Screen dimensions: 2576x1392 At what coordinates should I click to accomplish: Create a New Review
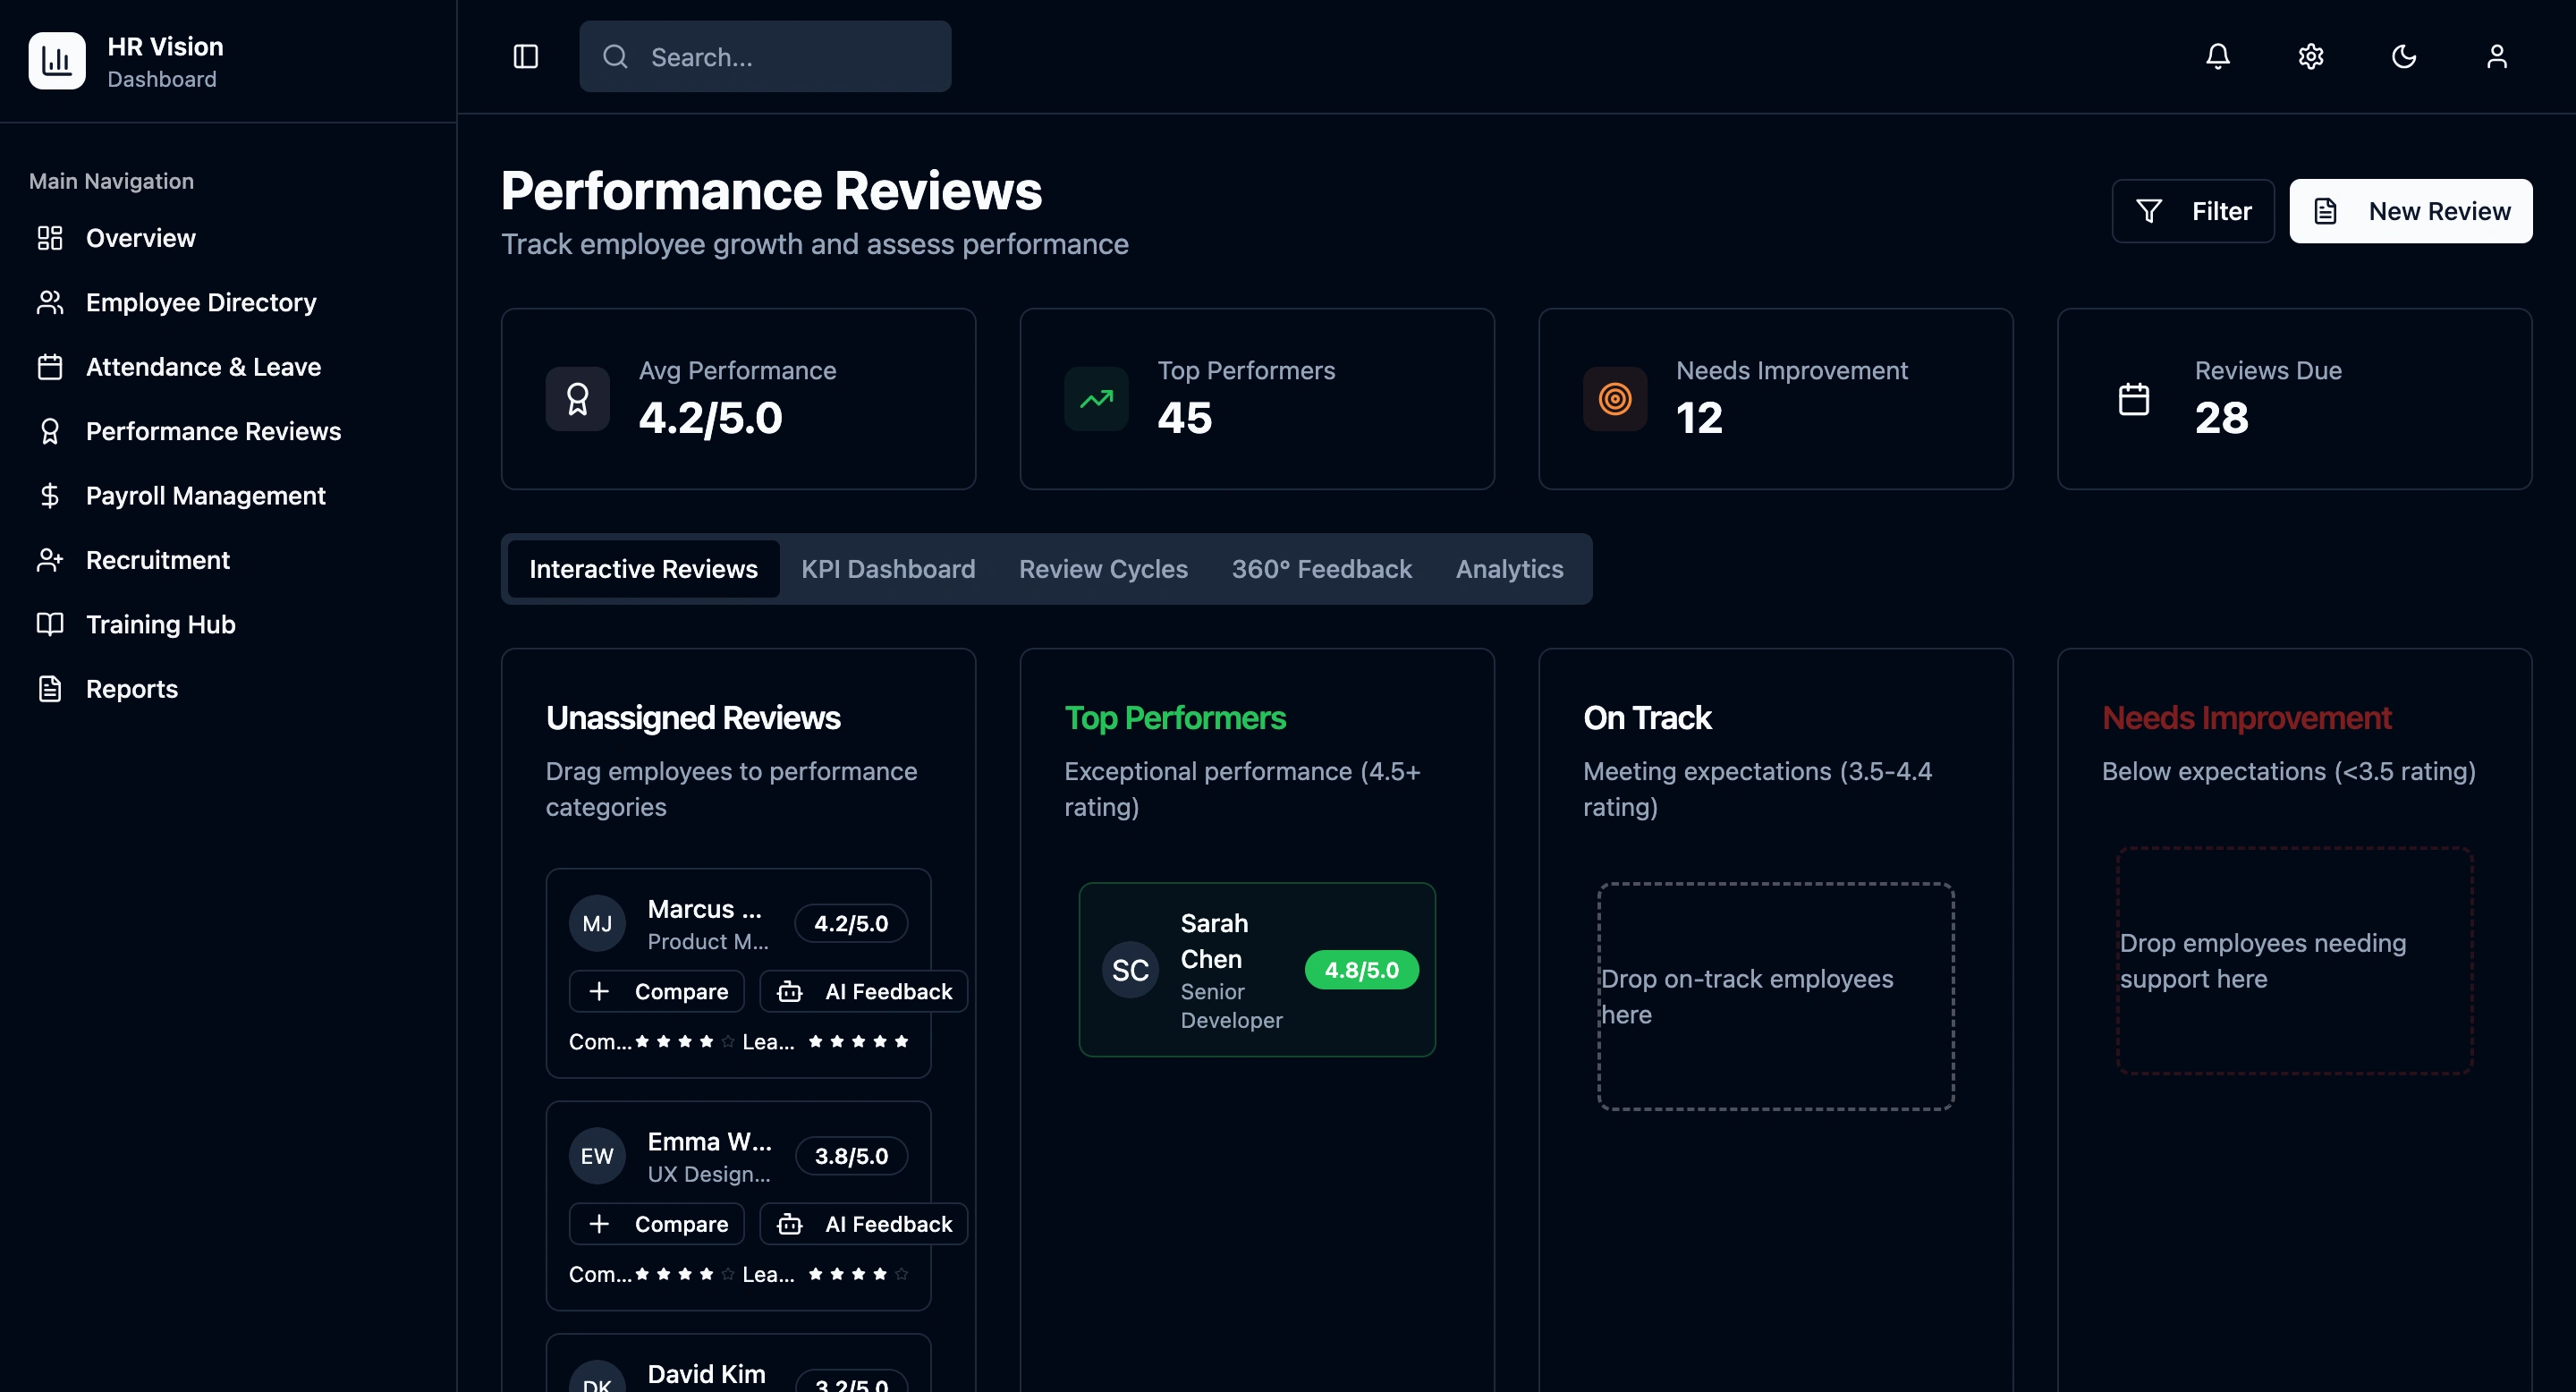pos(2410,211)
